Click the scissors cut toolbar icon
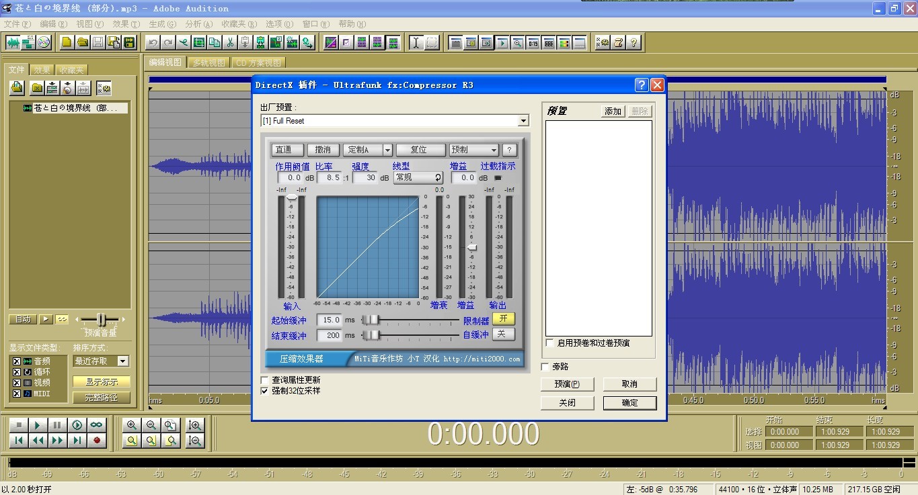The image size is (918, 495). (230, 42)
